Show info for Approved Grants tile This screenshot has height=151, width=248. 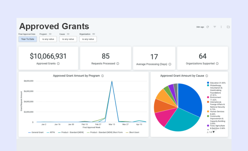[x=58, y=64]
